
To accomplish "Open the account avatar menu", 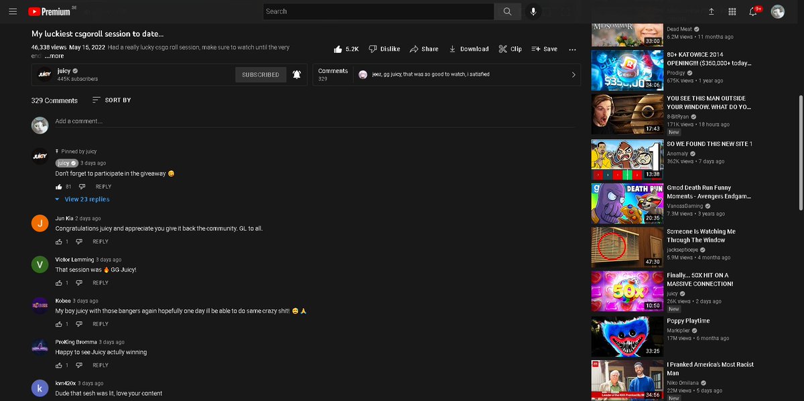I will [x=778, y=11].
